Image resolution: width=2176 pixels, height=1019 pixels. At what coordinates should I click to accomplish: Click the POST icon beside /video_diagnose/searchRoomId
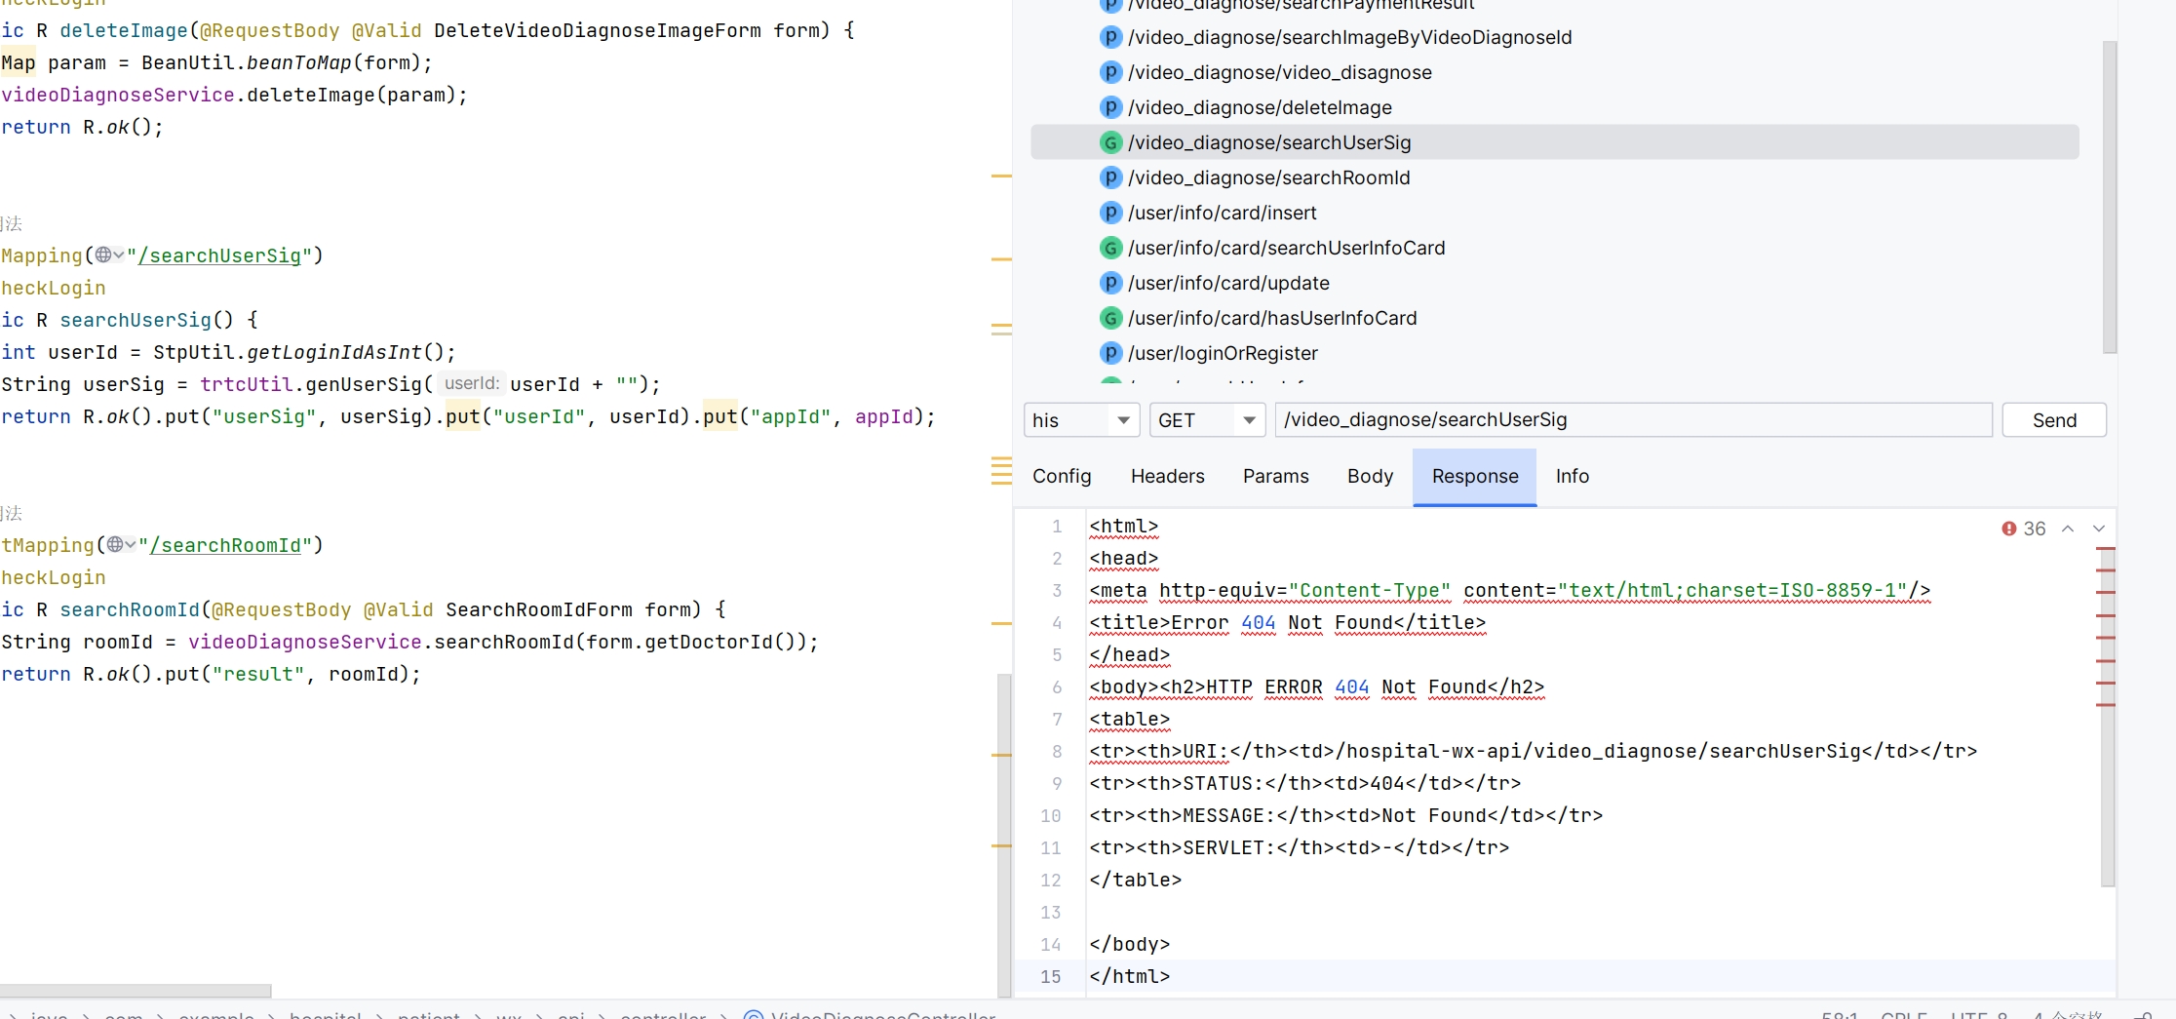pyautogui.click(x=1110, y=177)
